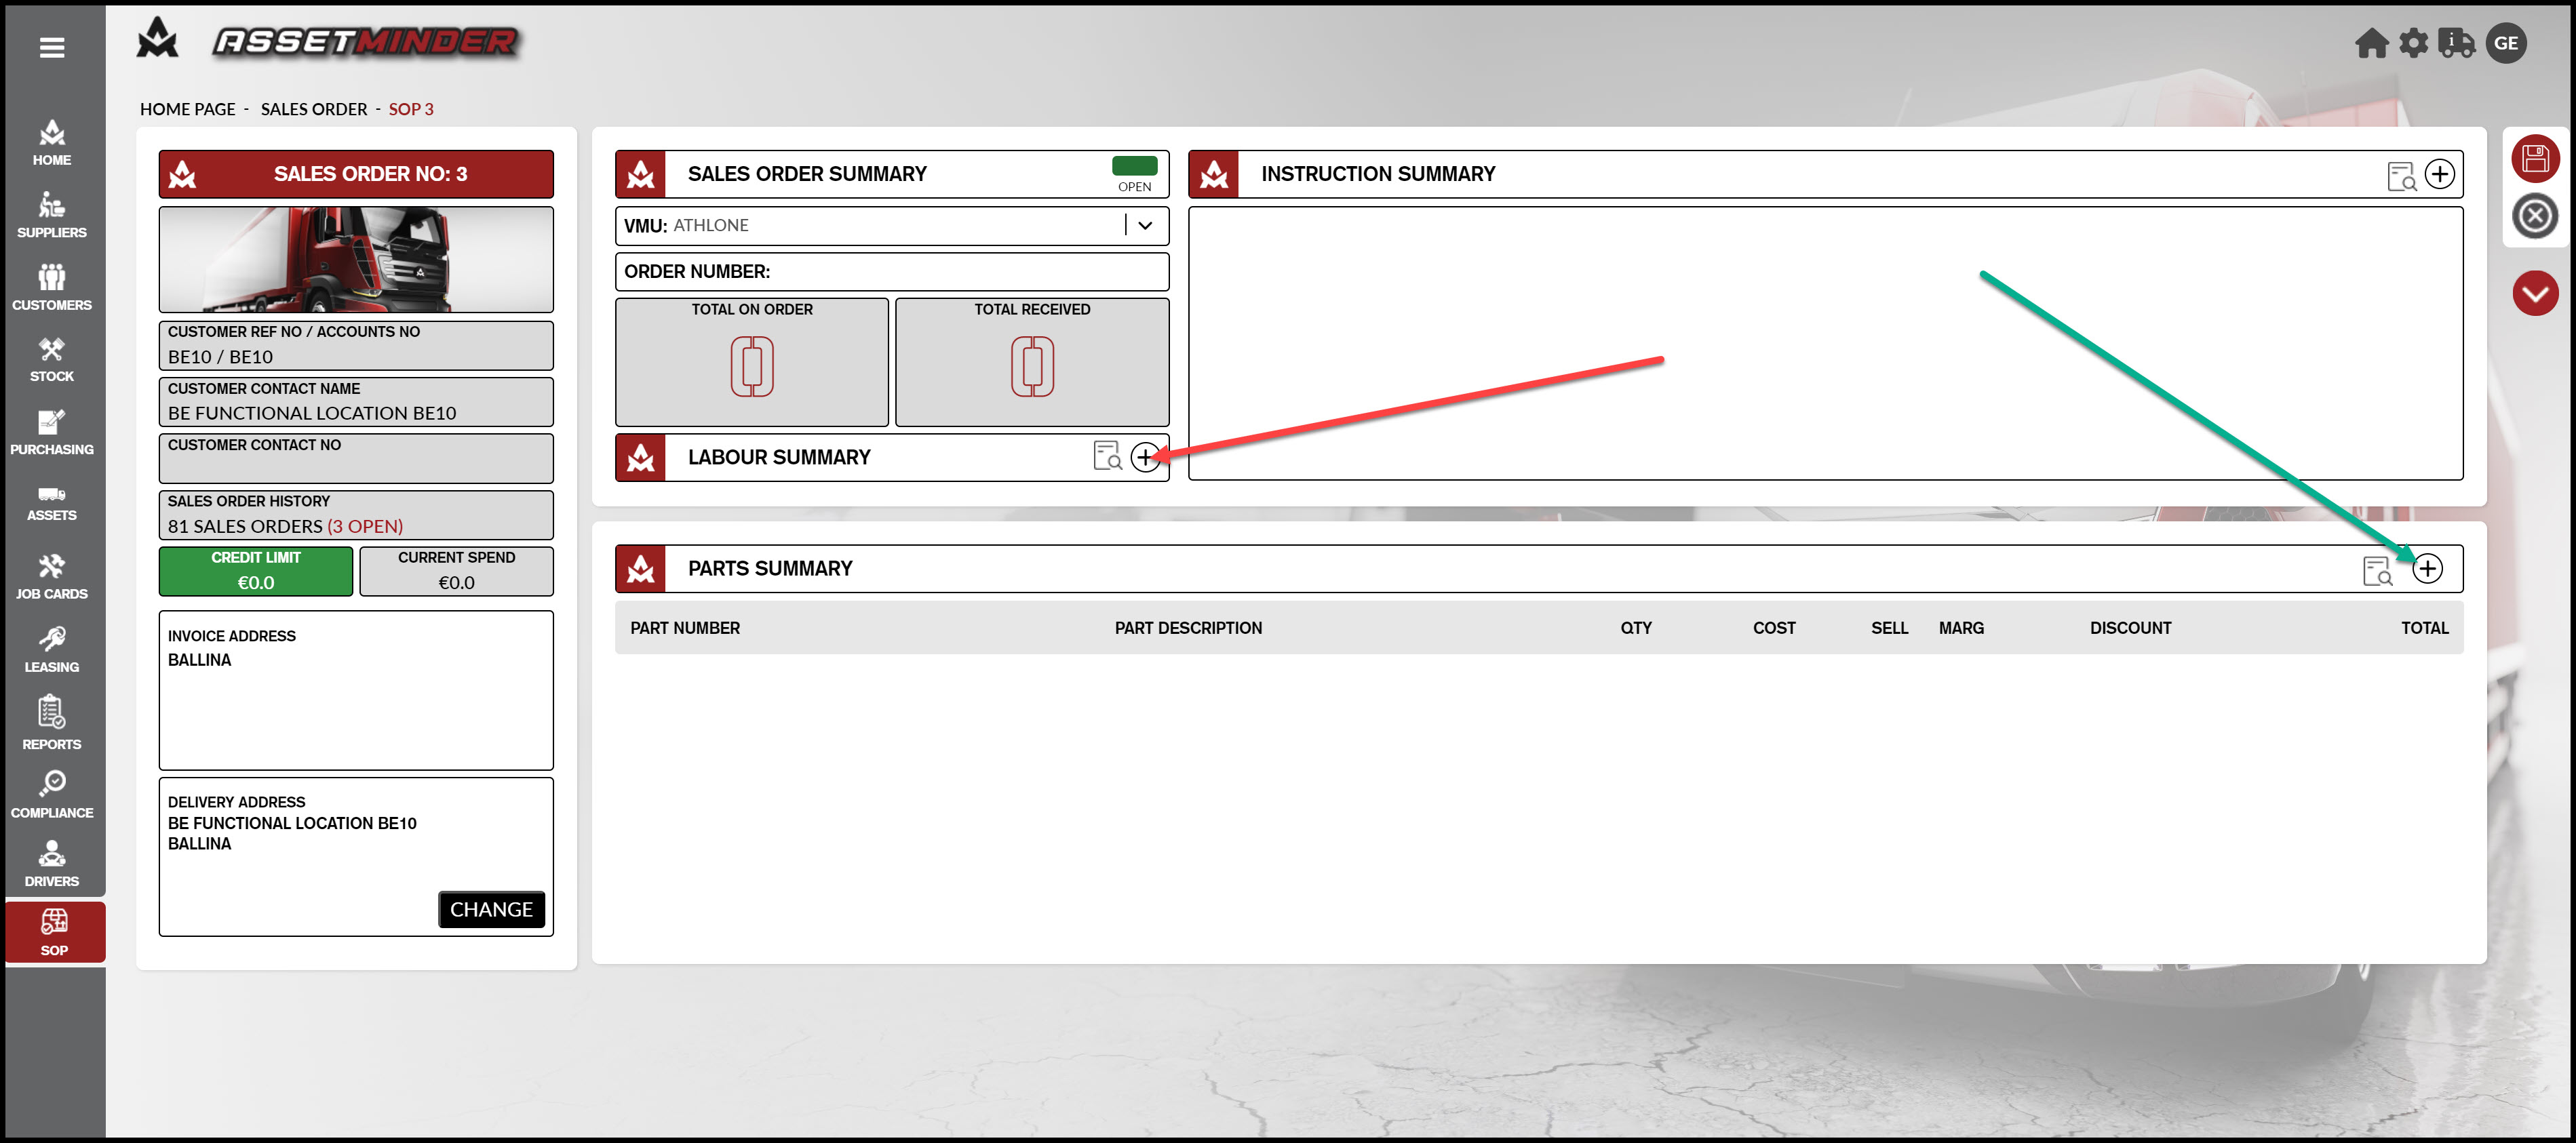Click the truck info icon in header
2576x1143 pixels.
(2456, 43)
